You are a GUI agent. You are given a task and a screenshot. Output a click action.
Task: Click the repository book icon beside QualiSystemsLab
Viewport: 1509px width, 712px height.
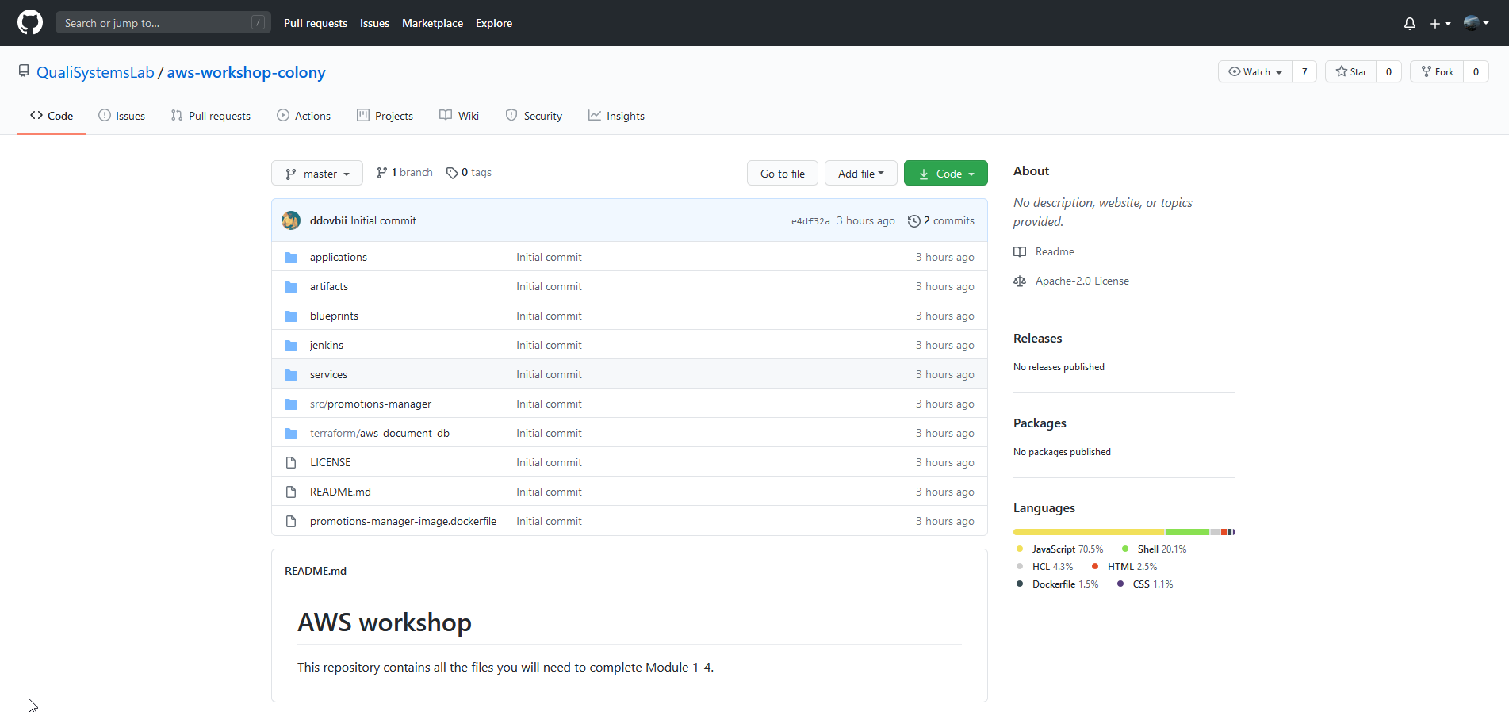pos(24,71)
